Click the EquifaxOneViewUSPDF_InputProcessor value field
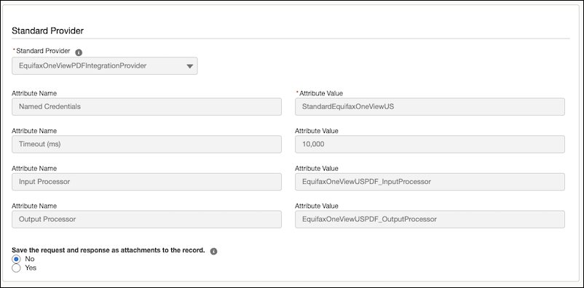Screen dimensions: 584x288 coord(430,182)
